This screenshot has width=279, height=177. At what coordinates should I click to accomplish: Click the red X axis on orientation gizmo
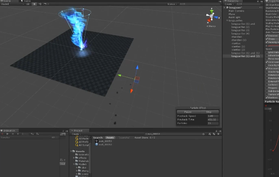click(x=209, y=21)
